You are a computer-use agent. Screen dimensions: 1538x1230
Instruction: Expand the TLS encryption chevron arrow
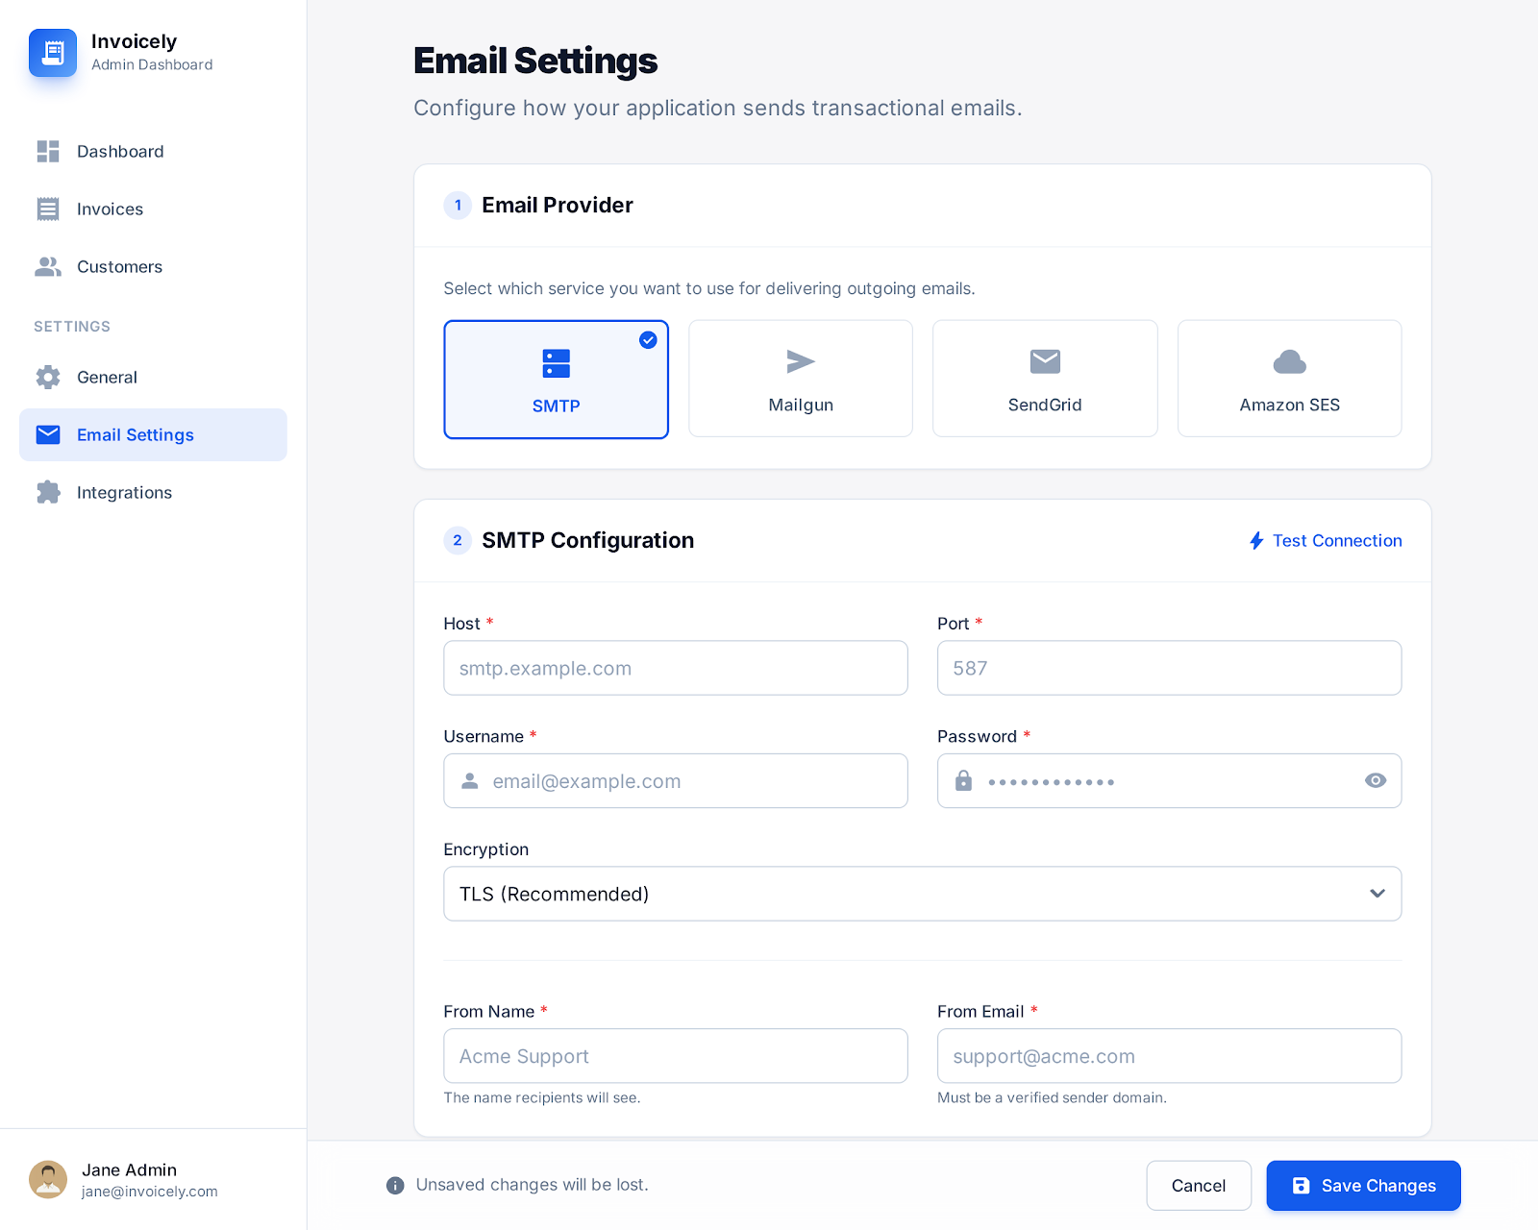point(1377,895)
